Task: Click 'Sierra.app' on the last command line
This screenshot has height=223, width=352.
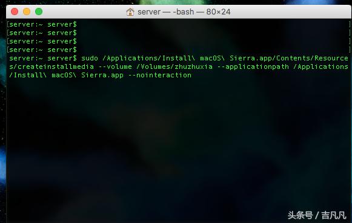Action: [x=102, y=75]
